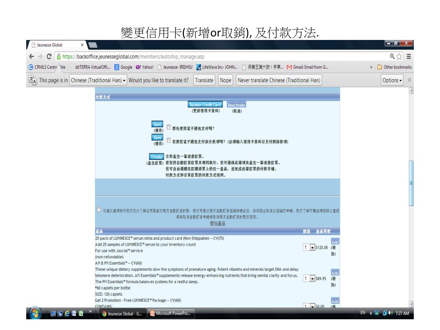This screenshot has width=440, height=330.
Task: Show desktop from quick launch
Action: (53, 313)
